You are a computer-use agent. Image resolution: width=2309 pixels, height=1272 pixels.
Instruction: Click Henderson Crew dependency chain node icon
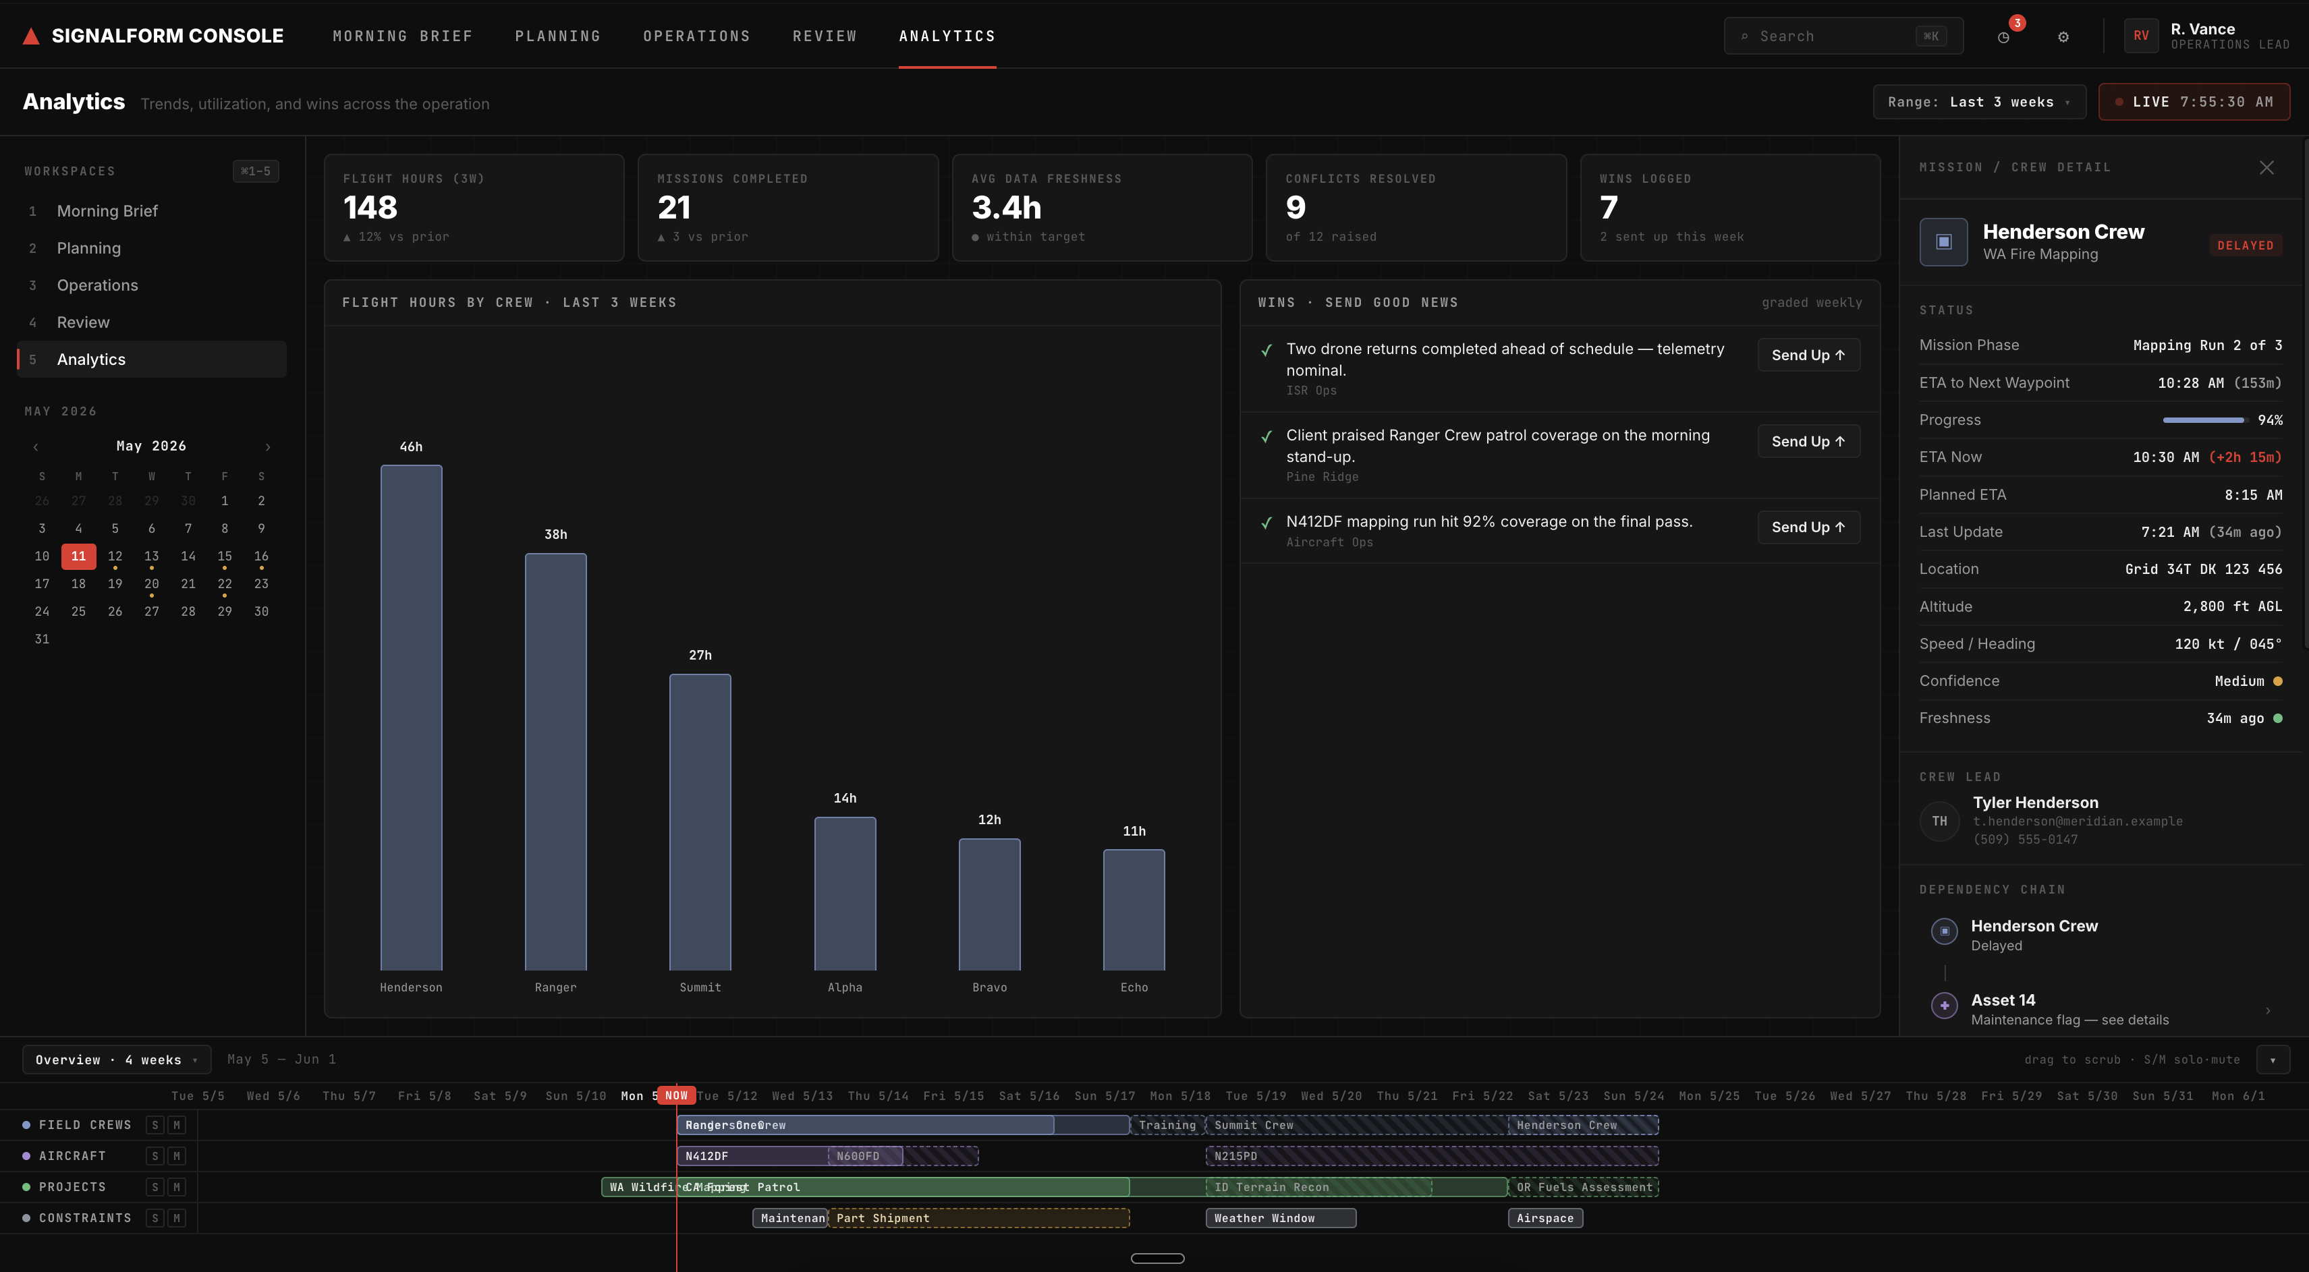[x=1944, y=931]
